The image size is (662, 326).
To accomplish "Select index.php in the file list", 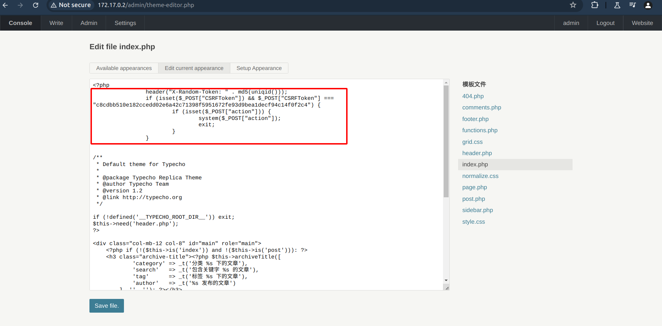I will [515, 165].
